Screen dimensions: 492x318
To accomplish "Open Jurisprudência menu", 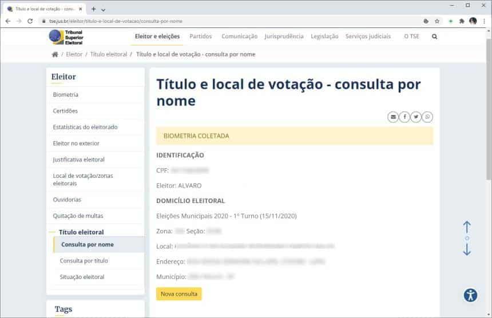I will (x=284, y=37).
